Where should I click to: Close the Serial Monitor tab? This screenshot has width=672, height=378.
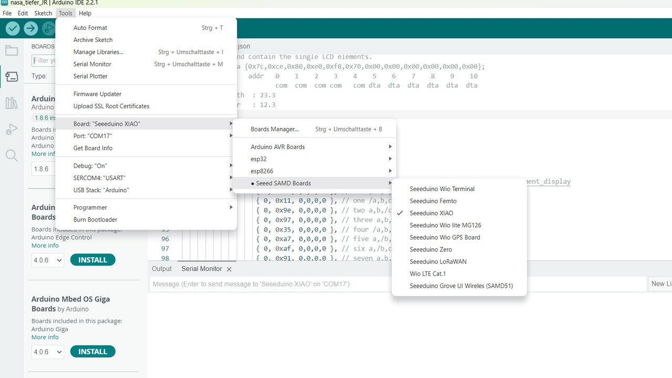click(229, 269)
